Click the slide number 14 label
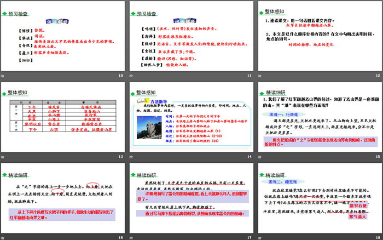This screenshot has height=240, width=383. pos(249,157)
